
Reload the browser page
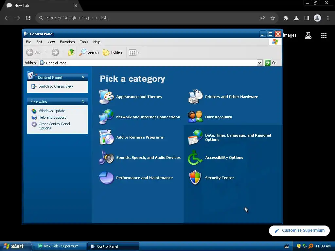[28, 18]
